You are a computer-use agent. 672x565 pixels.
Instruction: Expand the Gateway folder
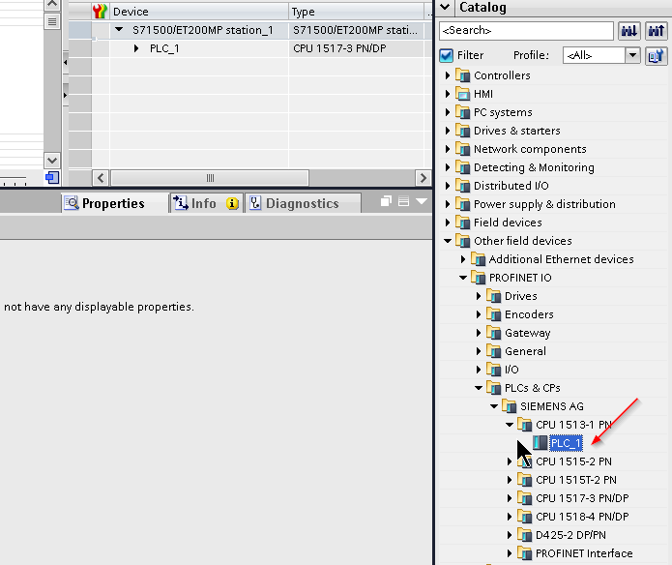479,333
